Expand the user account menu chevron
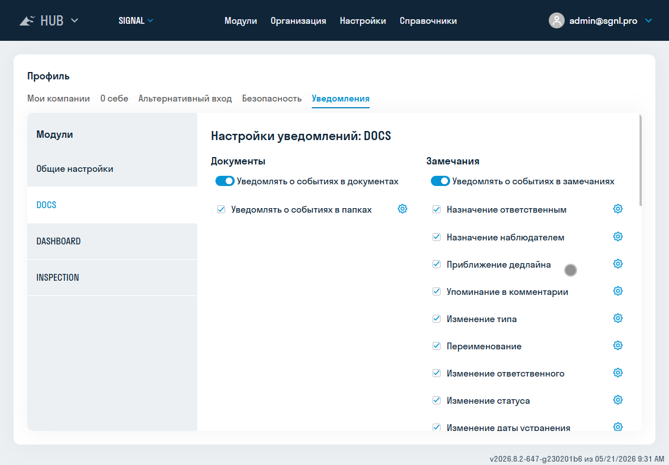Image resolution: width=669 pixels, height=465 pixels. point(649,20)
